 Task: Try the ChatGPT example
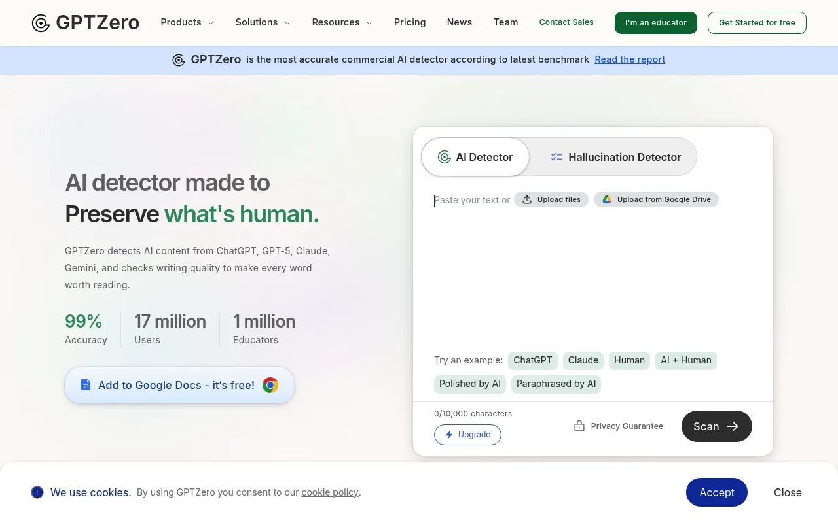[533, 360]
